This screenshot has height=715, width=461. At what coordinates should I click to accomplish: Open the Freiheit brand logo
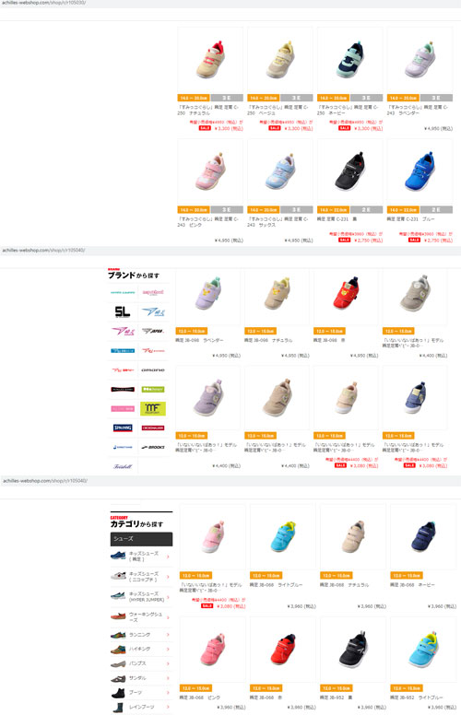coord(123,466)
